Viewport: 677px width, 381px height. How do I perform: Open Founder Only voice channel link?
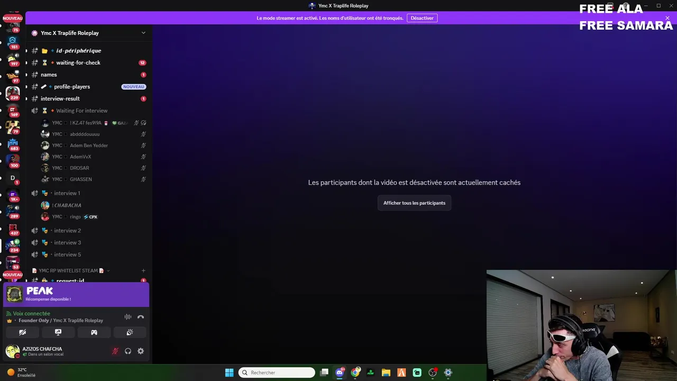tap(61, 321)
